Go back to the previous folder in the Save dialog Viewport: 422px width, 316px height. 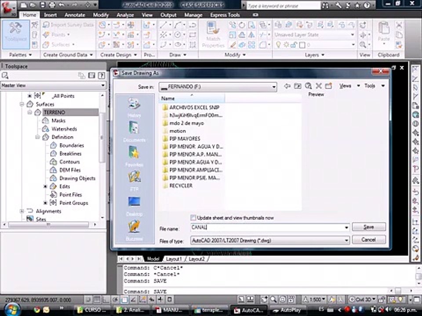pyautogui.click(x=287, y=86)
